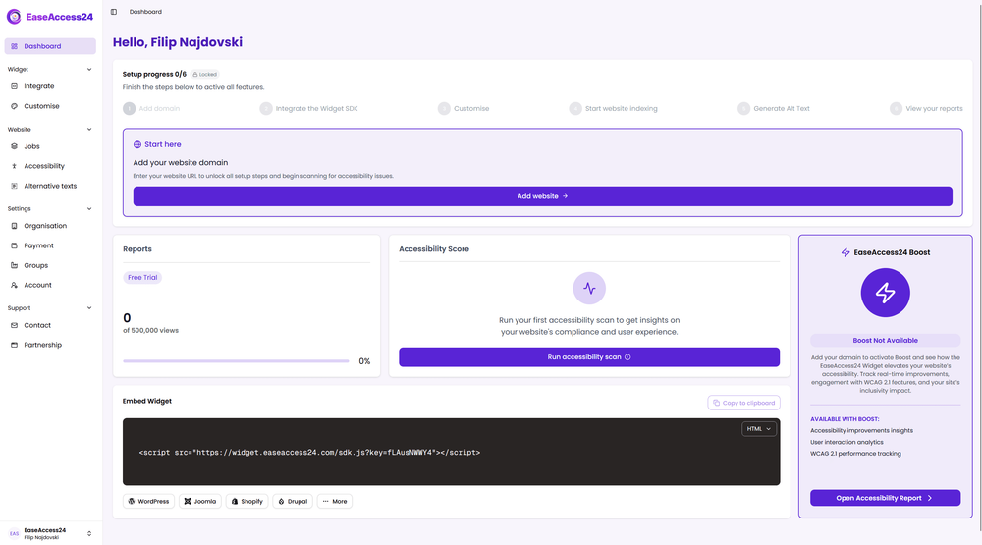Click the Customise step label
The width and height of the screenshot is (982, 545).
point(471,109)
